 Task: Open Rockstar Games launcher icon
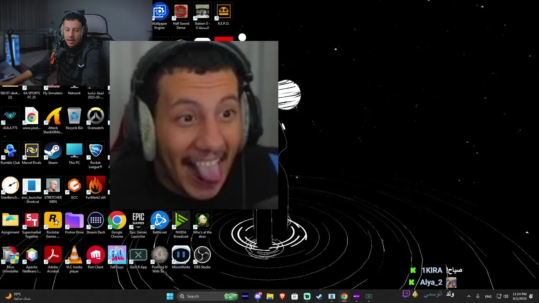point(53,226)
